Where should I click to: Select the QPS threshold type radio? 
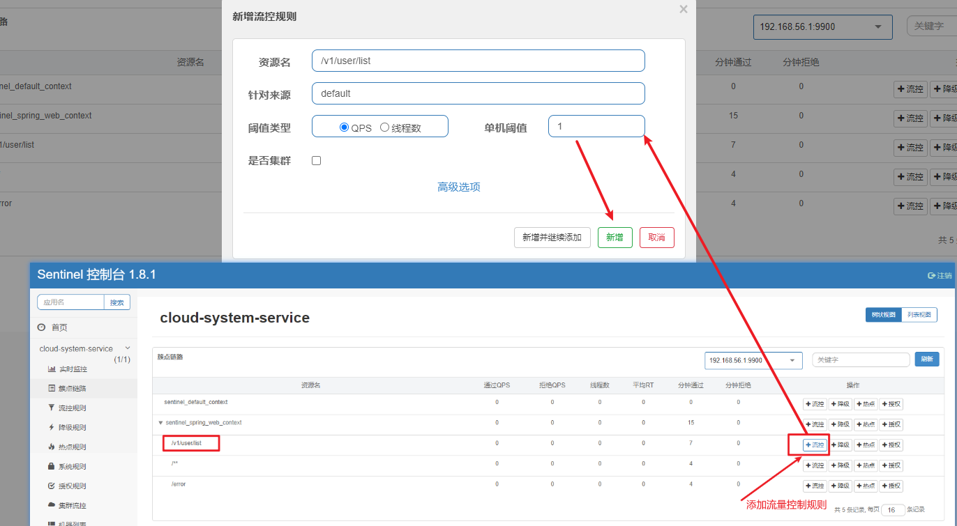tap(344, 127)
